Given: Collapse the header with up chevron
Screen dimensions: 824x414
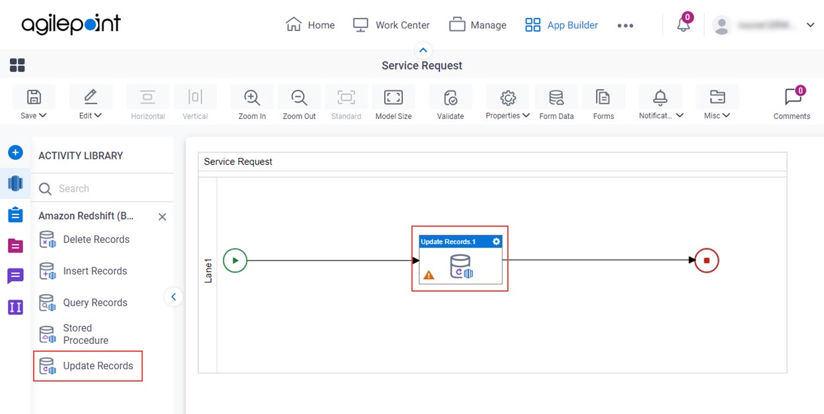Looking at the screenshot, I should [x=423, y=50].
